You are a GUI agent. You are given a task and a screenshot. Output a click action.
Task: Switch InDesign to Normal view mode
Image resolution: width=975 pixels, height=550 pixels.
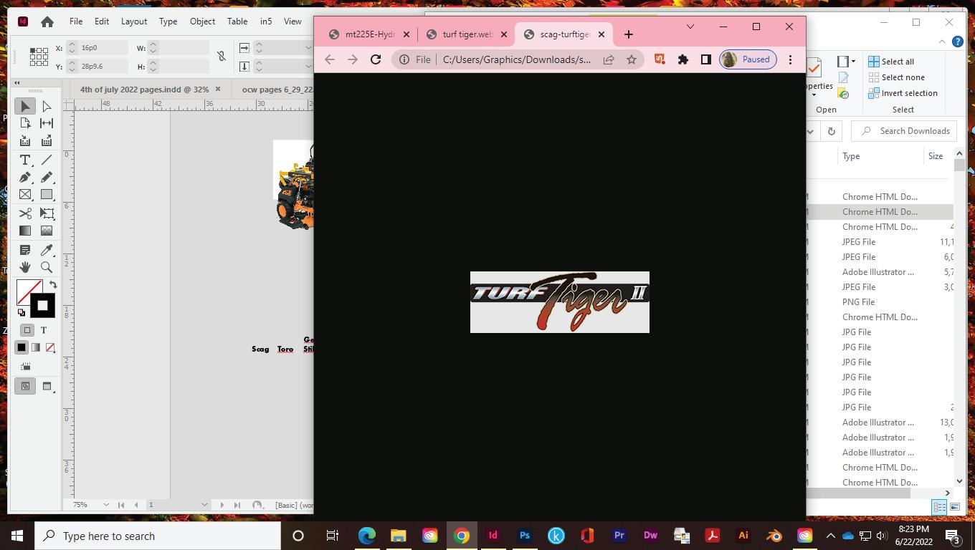pos(25,386)
